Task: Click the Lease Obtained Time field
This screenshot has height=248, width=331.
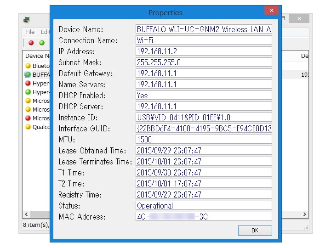Action: [x=204, y=150]
